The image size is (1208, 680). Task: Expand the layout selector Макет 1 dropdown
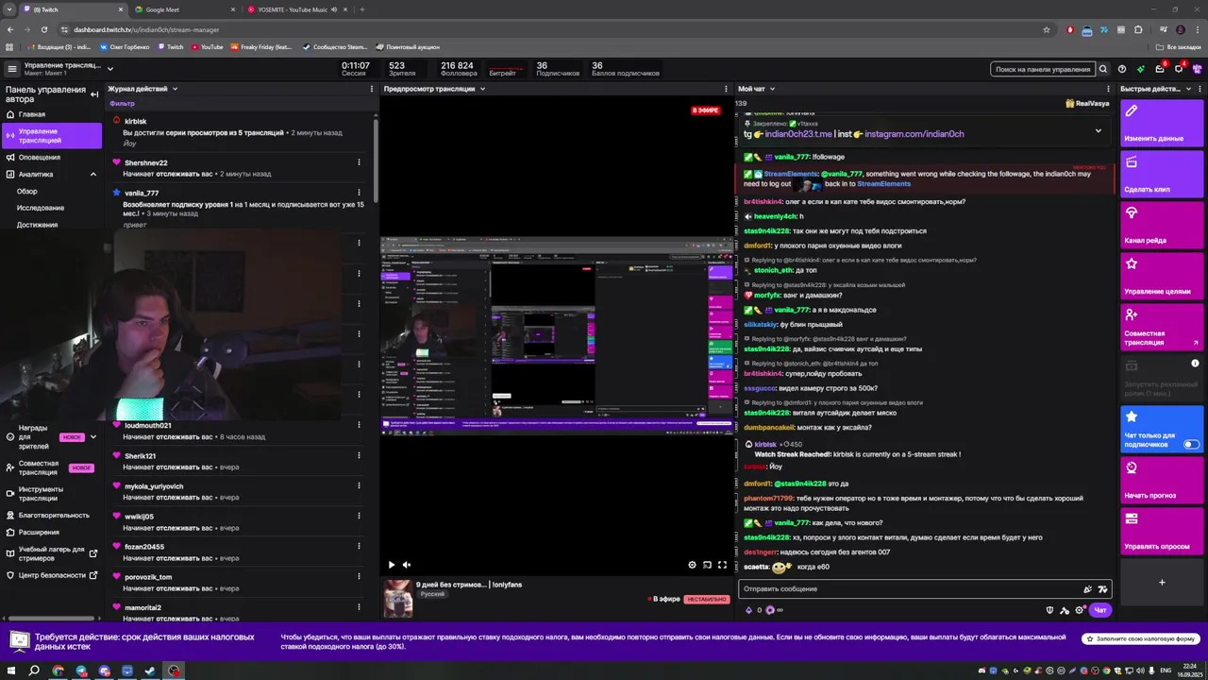109,69
